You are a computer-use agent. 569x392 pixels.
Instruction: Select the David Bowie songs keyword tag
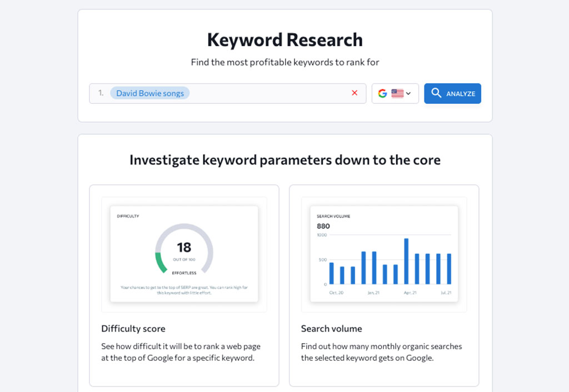[x=150, y=93]
